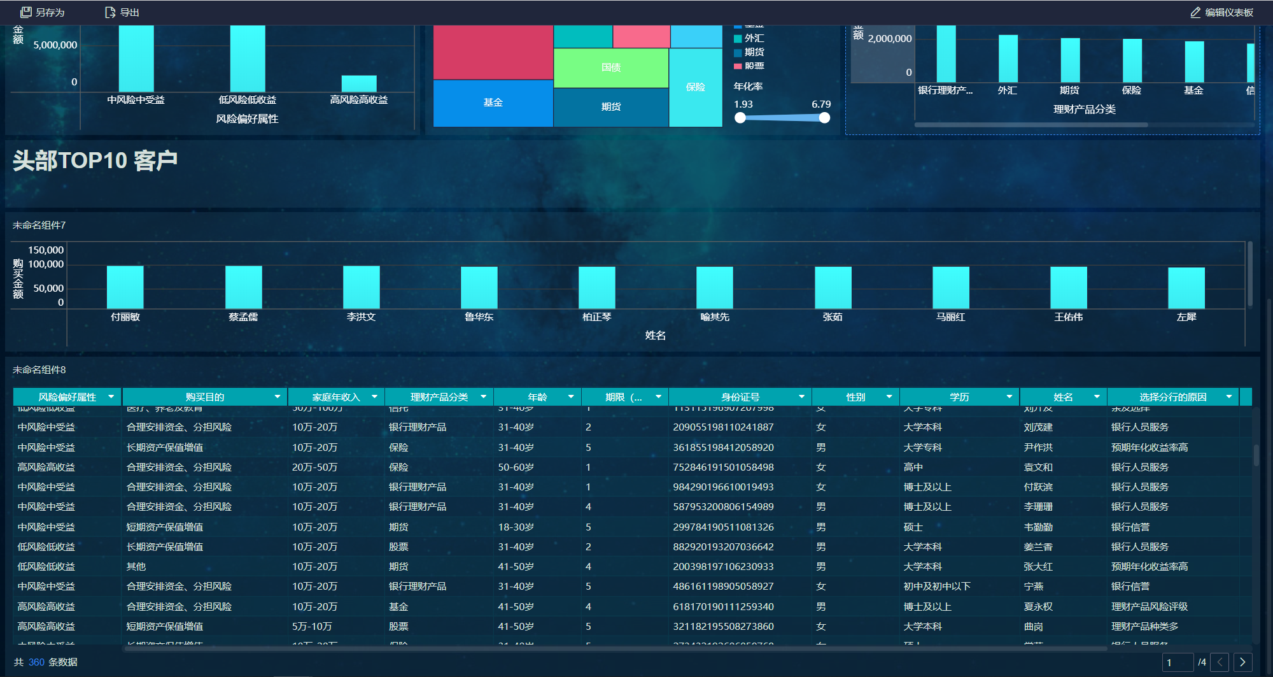Click the page number input field
Image resolution: width=1273 pixels, height=677 pixels.
pyautogui.click(x=1178, y=662)
